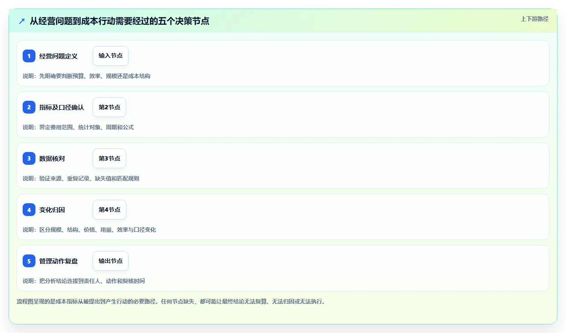
Task: Click the description 验证来源、重复记录
Action: 81,178
